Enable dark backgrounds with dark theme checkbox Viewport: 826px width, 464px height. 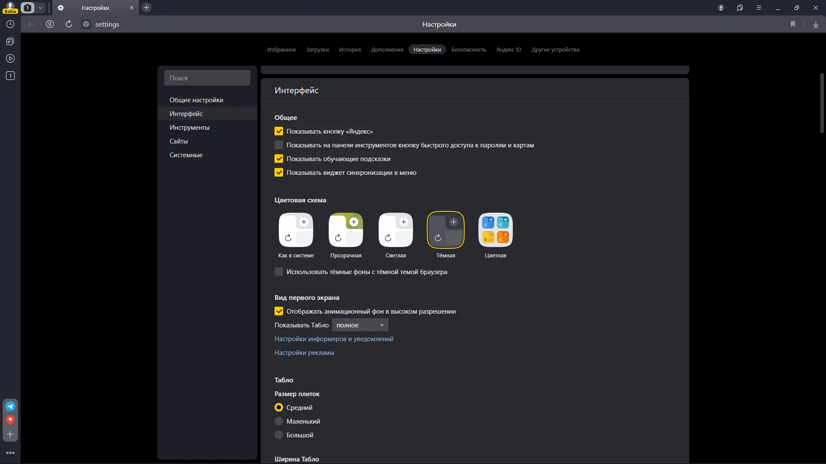coord(279,272)
